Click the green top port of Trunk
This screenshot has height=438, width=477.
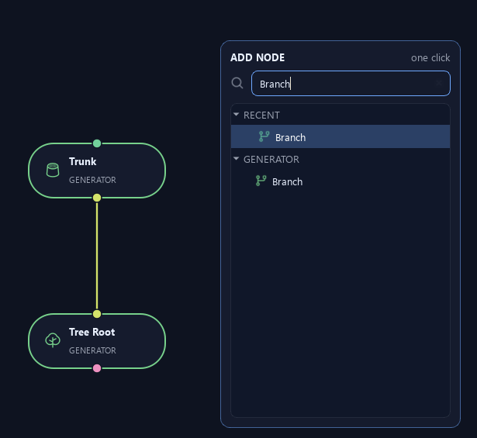click(97, 143)
